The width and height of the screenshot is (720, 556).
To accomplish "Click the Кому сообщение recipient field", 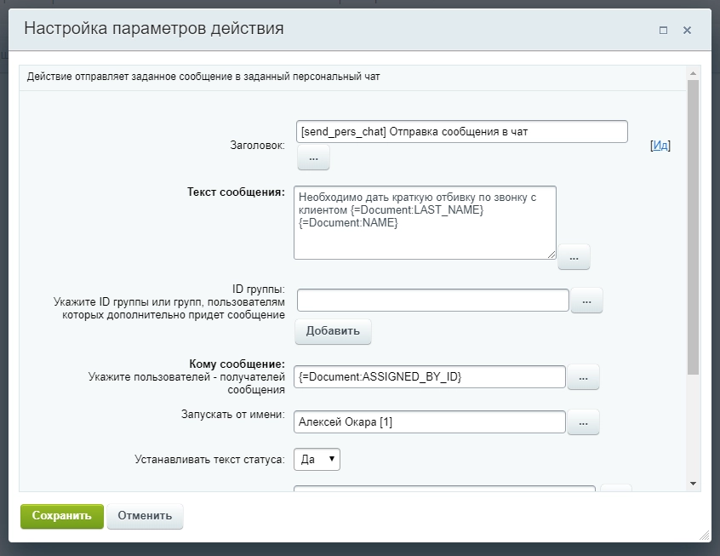I will coord(430,377).
